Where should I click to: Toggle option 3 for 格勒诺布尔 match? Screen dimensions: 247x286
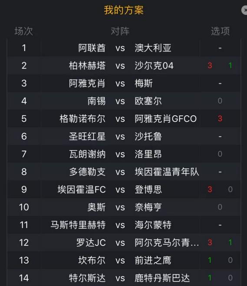(x=220, y=119)
